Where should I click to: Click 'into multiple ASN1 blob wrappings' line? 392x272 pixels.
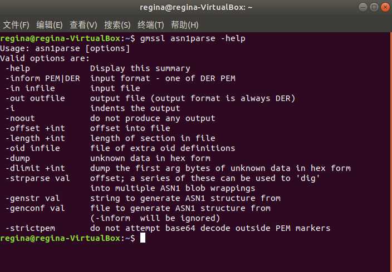coord(173,188)
